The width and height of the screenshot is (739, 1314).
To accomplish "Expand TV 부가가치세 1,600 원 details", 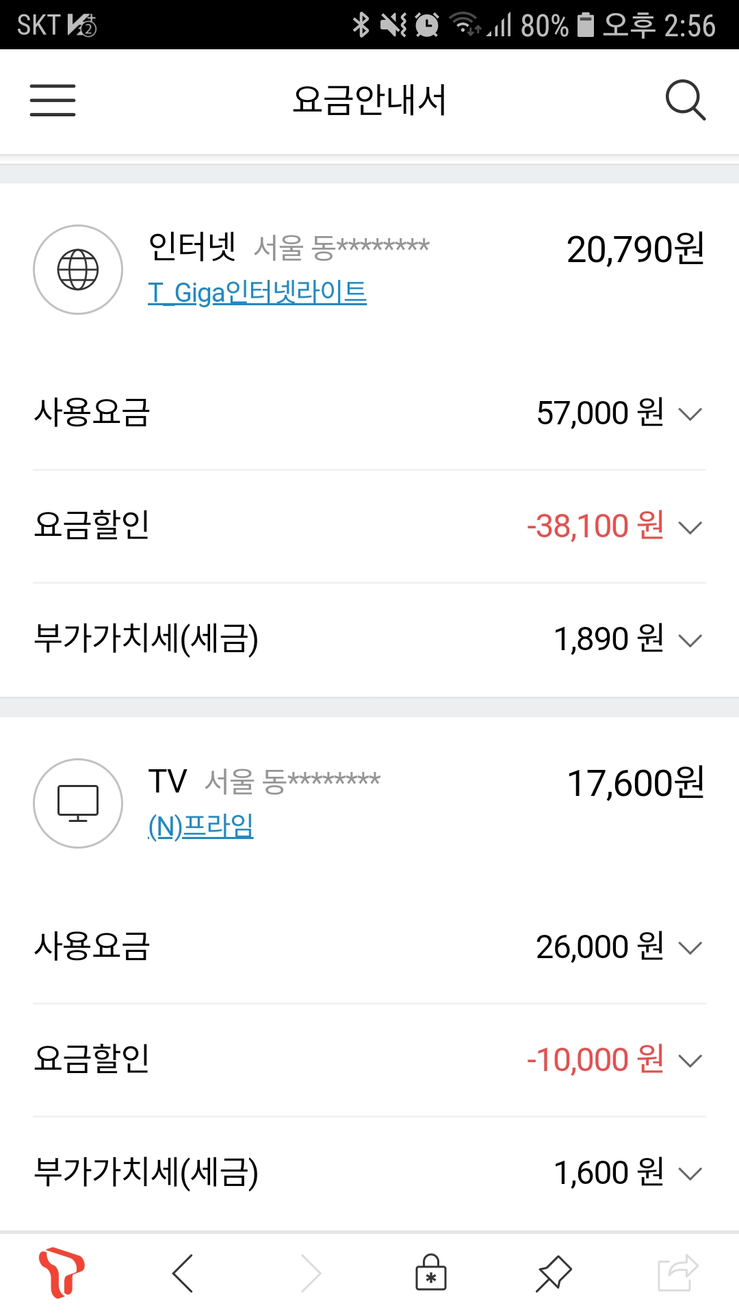I will coord(690,1174).
